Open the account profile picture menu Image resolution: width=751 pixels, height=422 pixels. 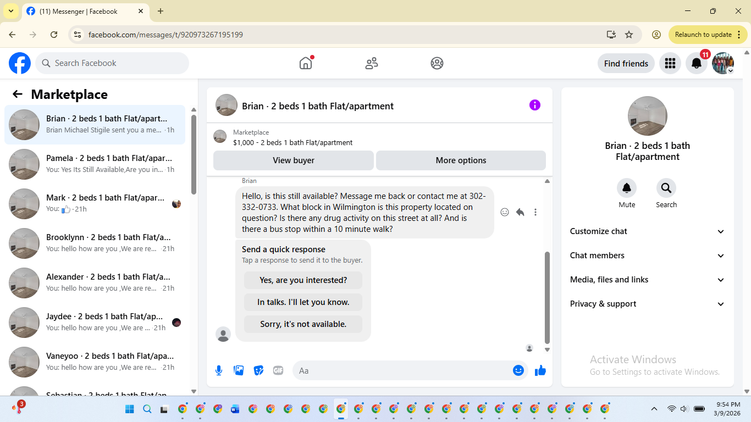click(723, 63)
